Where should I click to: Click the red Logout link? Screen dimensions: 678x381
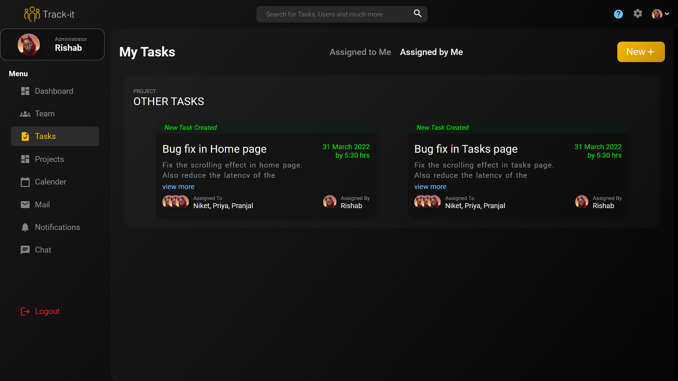click(x=47, y=311)
